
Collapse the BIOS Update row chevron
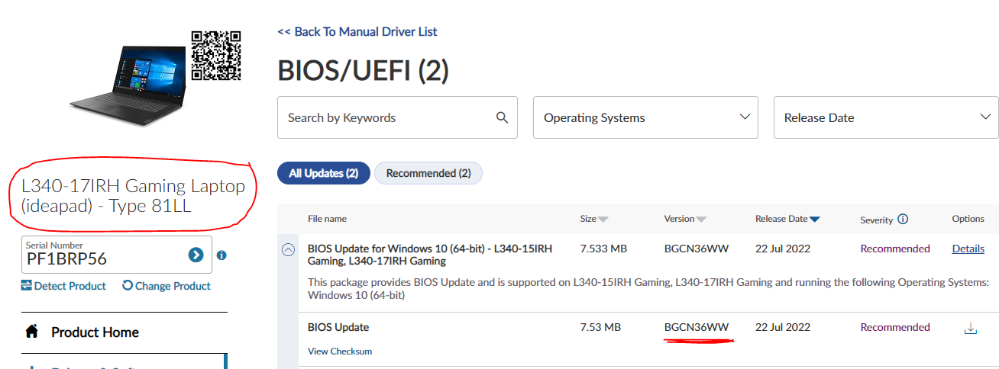(289, 249)
